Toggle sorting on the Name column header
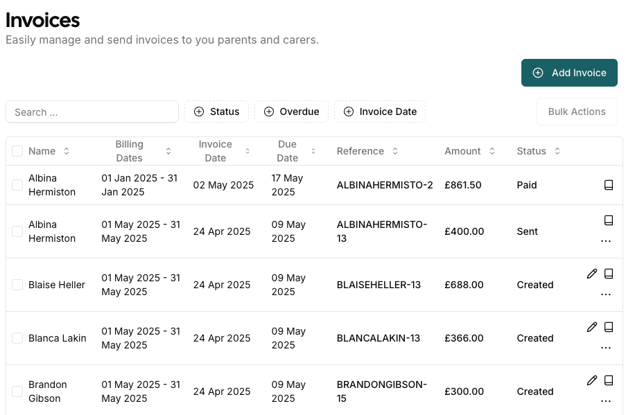This screenshot has height=415, width=626. tap(66, 151)
